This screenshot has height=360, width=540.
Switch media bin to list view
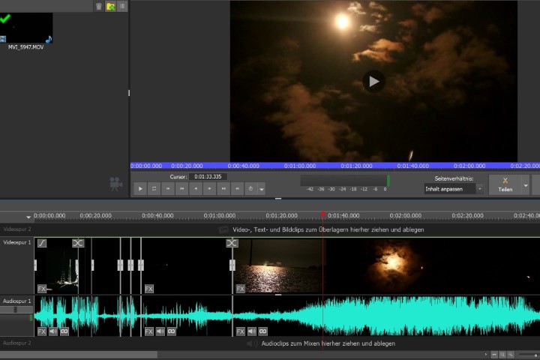[x=122, y=6]
